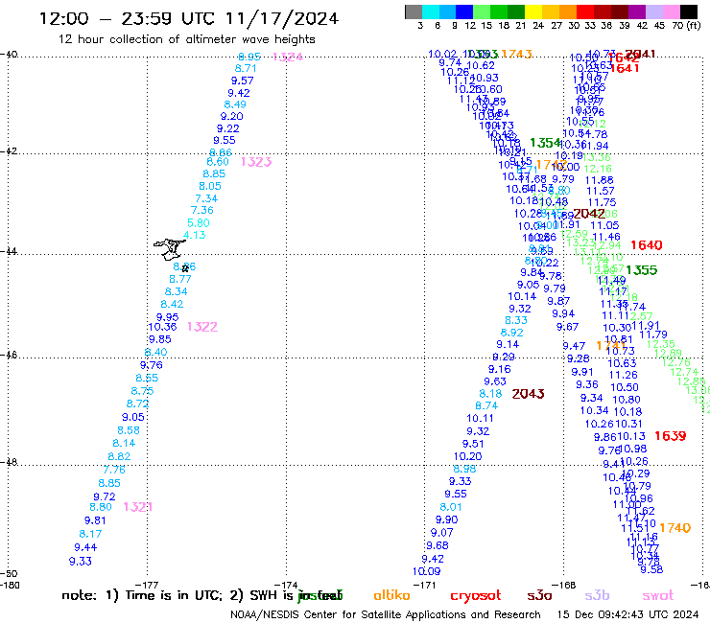Click the wave height value 8.01
The image size is (710, 623).
pos(451,507)
